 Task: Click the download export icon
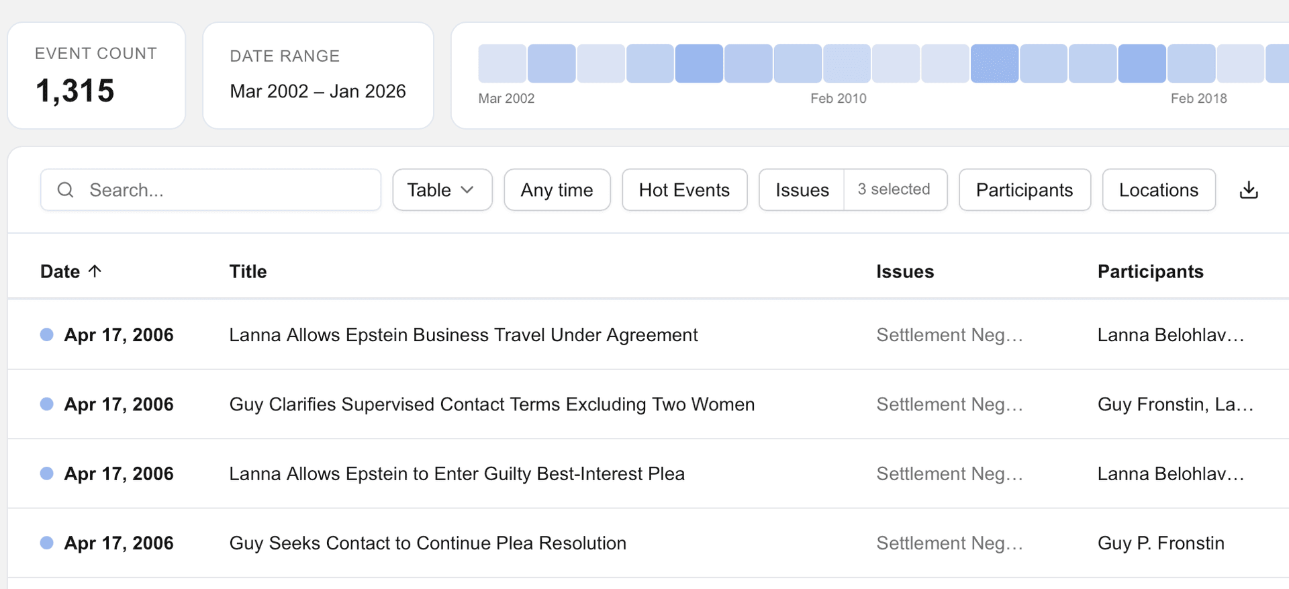tap(1248, 190)
